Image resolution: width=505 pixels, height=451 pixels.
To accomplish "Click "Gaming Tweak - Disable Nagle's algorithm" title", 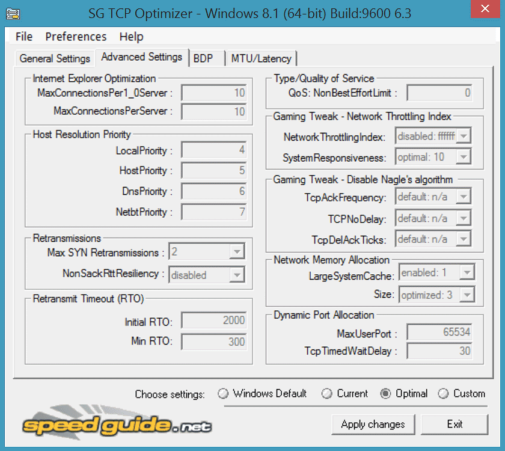I will click(363, 179).
